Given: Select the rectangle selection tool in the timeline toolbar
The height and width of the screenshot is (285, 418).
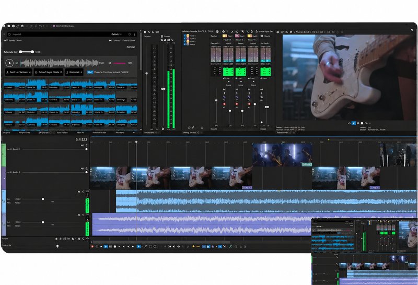Looking at the screenshot, I should pyautogui.click(x=150, y=247).
